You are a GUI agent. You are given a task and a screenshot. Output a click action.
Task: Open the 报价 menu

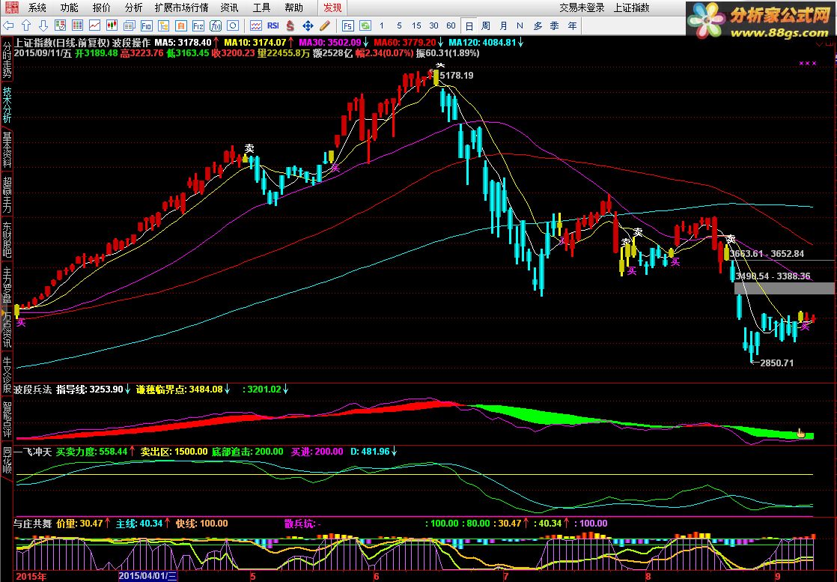[x=101, y=7]
